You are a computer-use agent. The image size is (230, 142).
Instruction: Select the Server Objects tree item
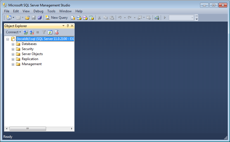pyautogui.click(x=32, y=54)
